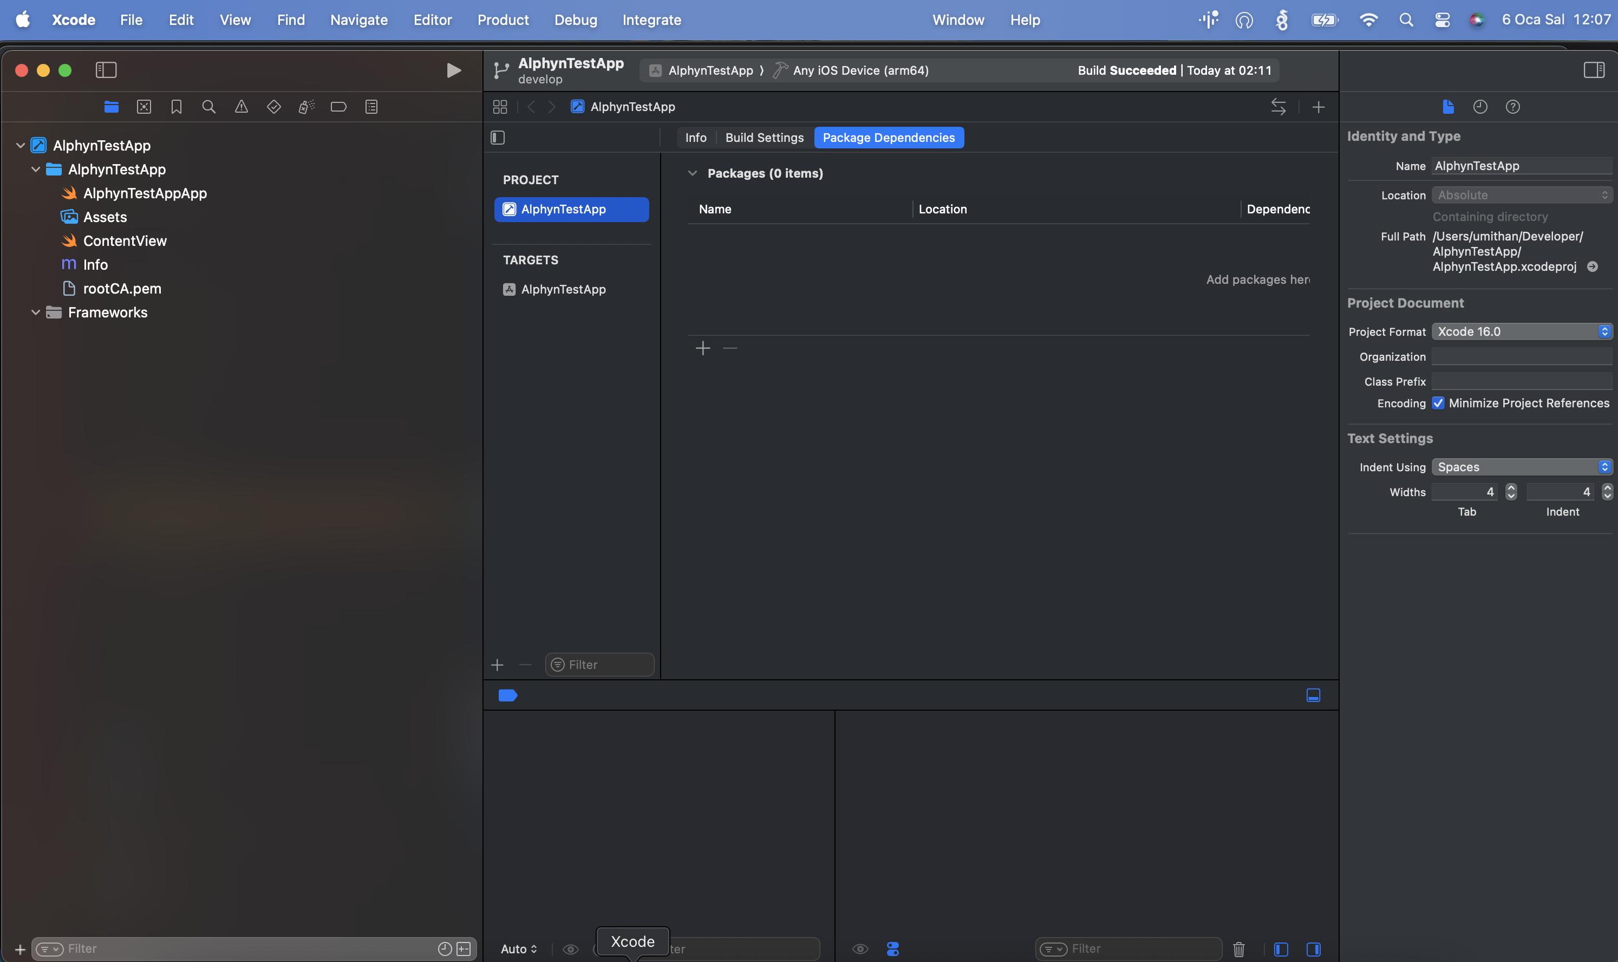Add a package with plus button
Screen dimensions: 1618x962
tap(702, 348)
